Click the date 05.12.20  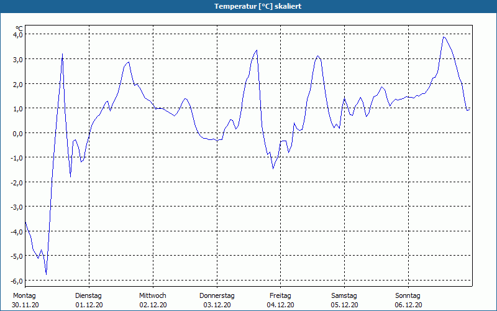pos(345,305)
